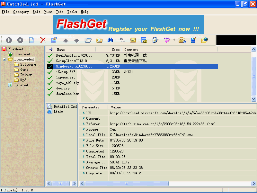Click the binoculars Find icon
Screen dimensions: 257x193
(110, 40)
